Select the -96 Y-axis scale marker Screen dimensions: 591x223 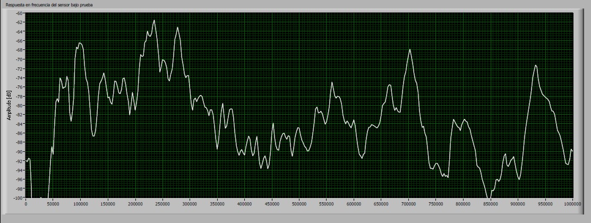point(20,179)
